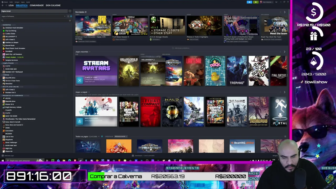Open Jogos e Softwares dropdown
This screenshot has height=189, width=336.
(x=33, y=16)
